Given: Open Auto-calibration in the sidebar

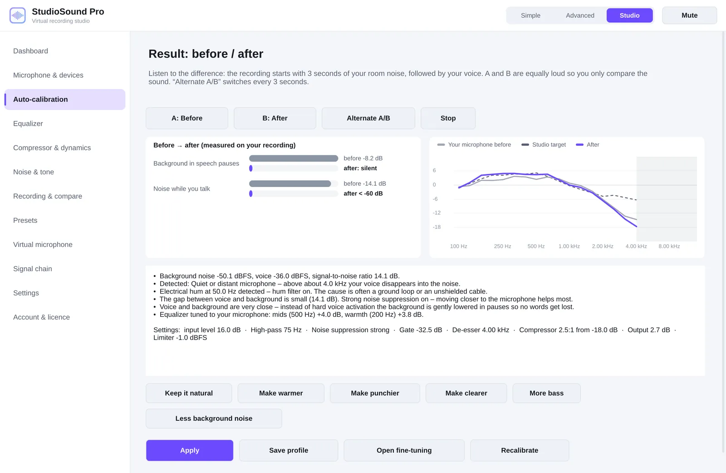Looking at the screenshot, I should [x=65, y=99].
